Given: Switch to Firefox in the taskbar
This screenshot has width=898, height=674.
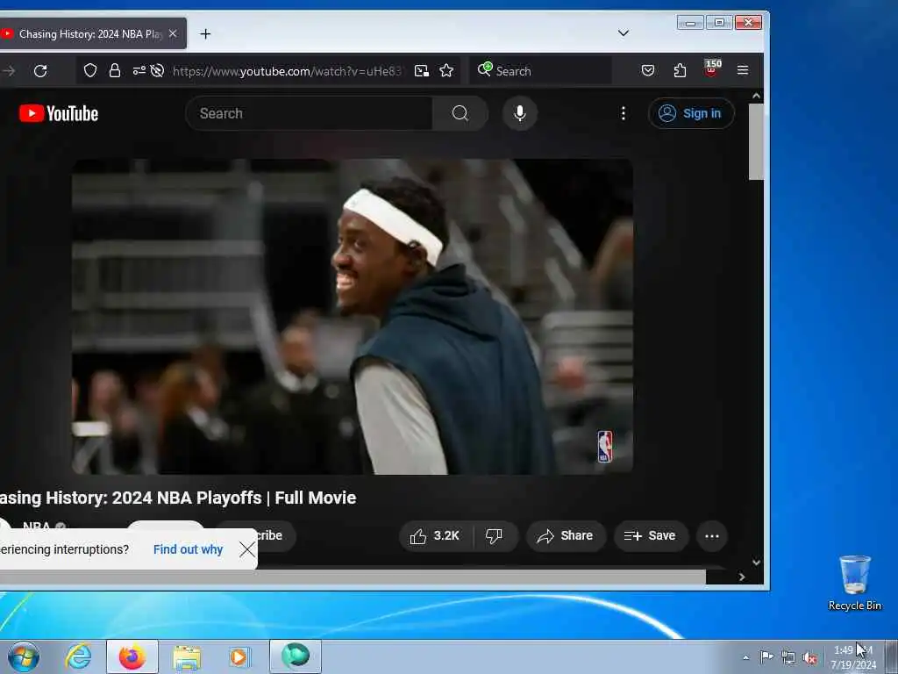Looking at the screenshot, I should coord(132,656).
